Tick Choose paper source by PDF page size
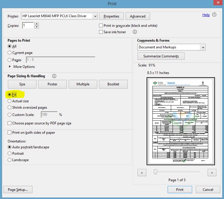This screenshot has width=224, height=199. pyautogui.click(x=9, y=123)
